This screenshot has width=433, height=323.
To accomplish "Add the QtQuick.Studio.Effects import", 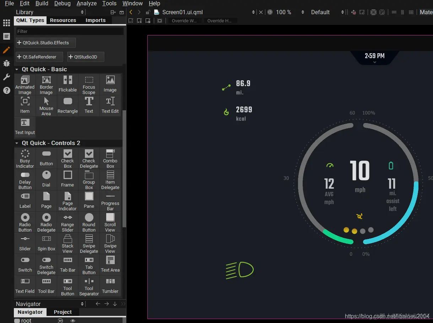I will 46,43.
